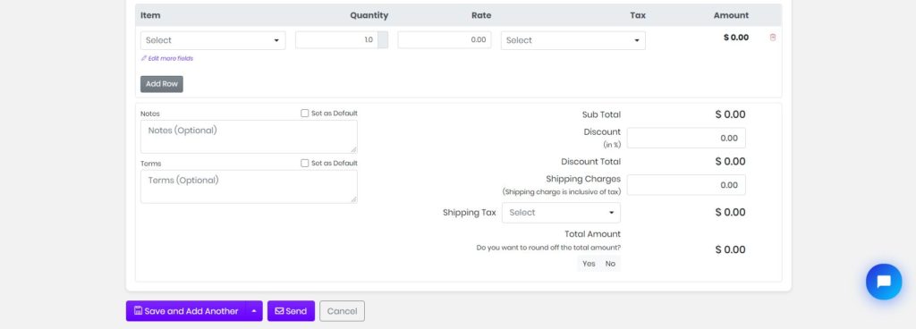Expand Save and Add Another options arrow
The image size is (916, 329).
coord(254,311)
